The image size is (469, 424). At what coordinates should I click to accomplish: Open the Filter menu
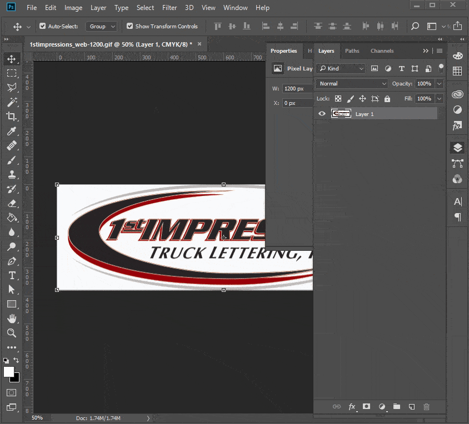tap(169, 8)
